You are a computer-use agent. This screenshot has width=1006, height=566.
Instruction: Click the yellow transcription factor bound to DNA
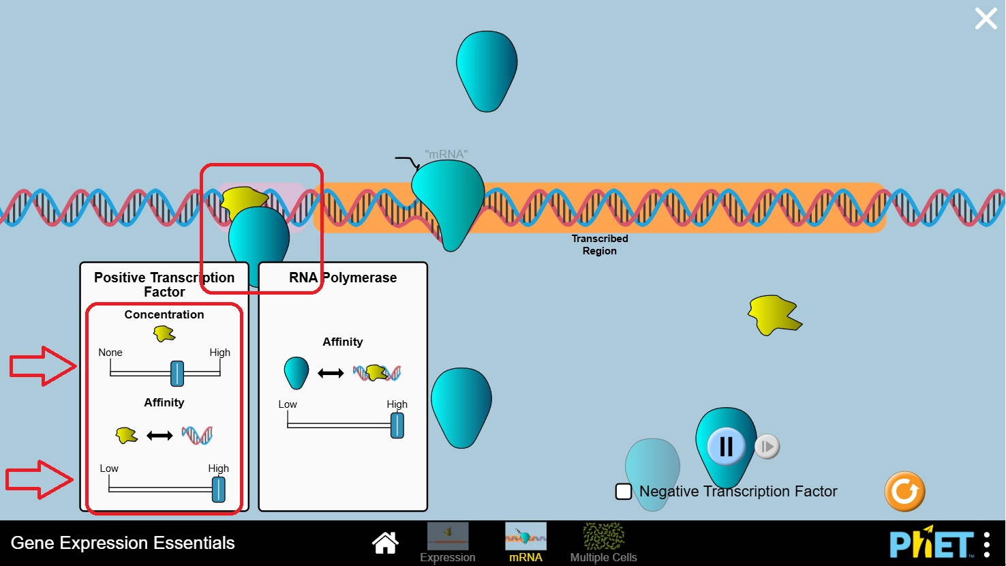point(242,200)
